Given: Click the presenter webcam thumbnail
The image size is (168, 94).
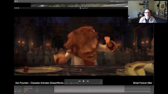Looking at the screenshot, I should click(148, 12).
